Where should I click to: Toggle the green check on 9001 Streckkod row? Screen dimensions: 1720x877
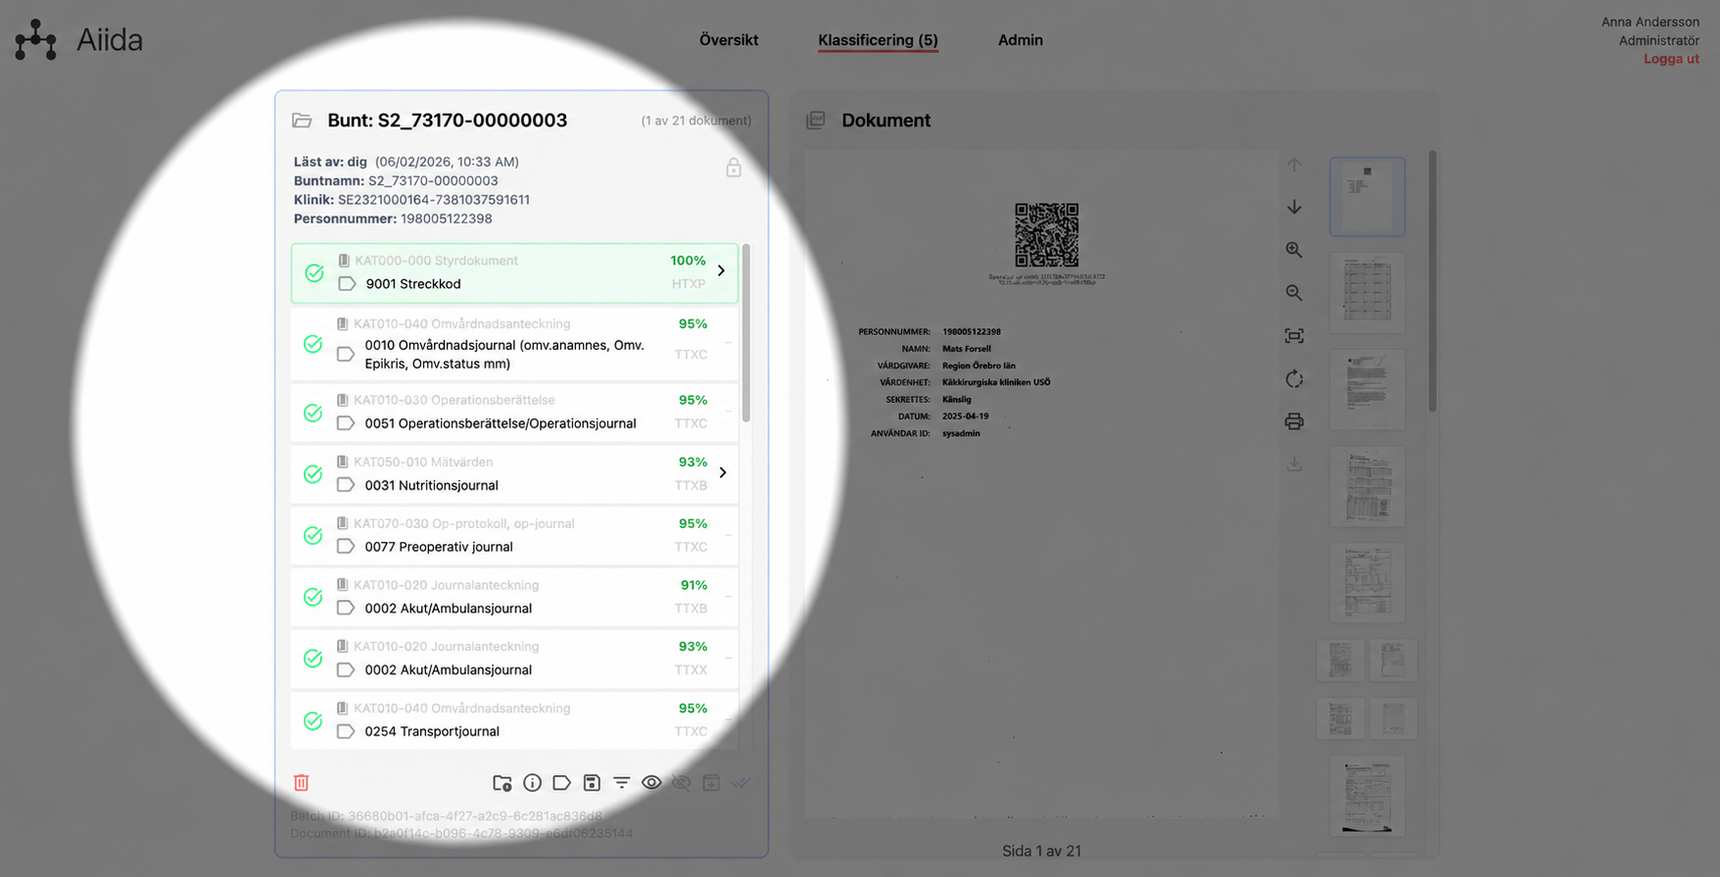click(314, 273)
